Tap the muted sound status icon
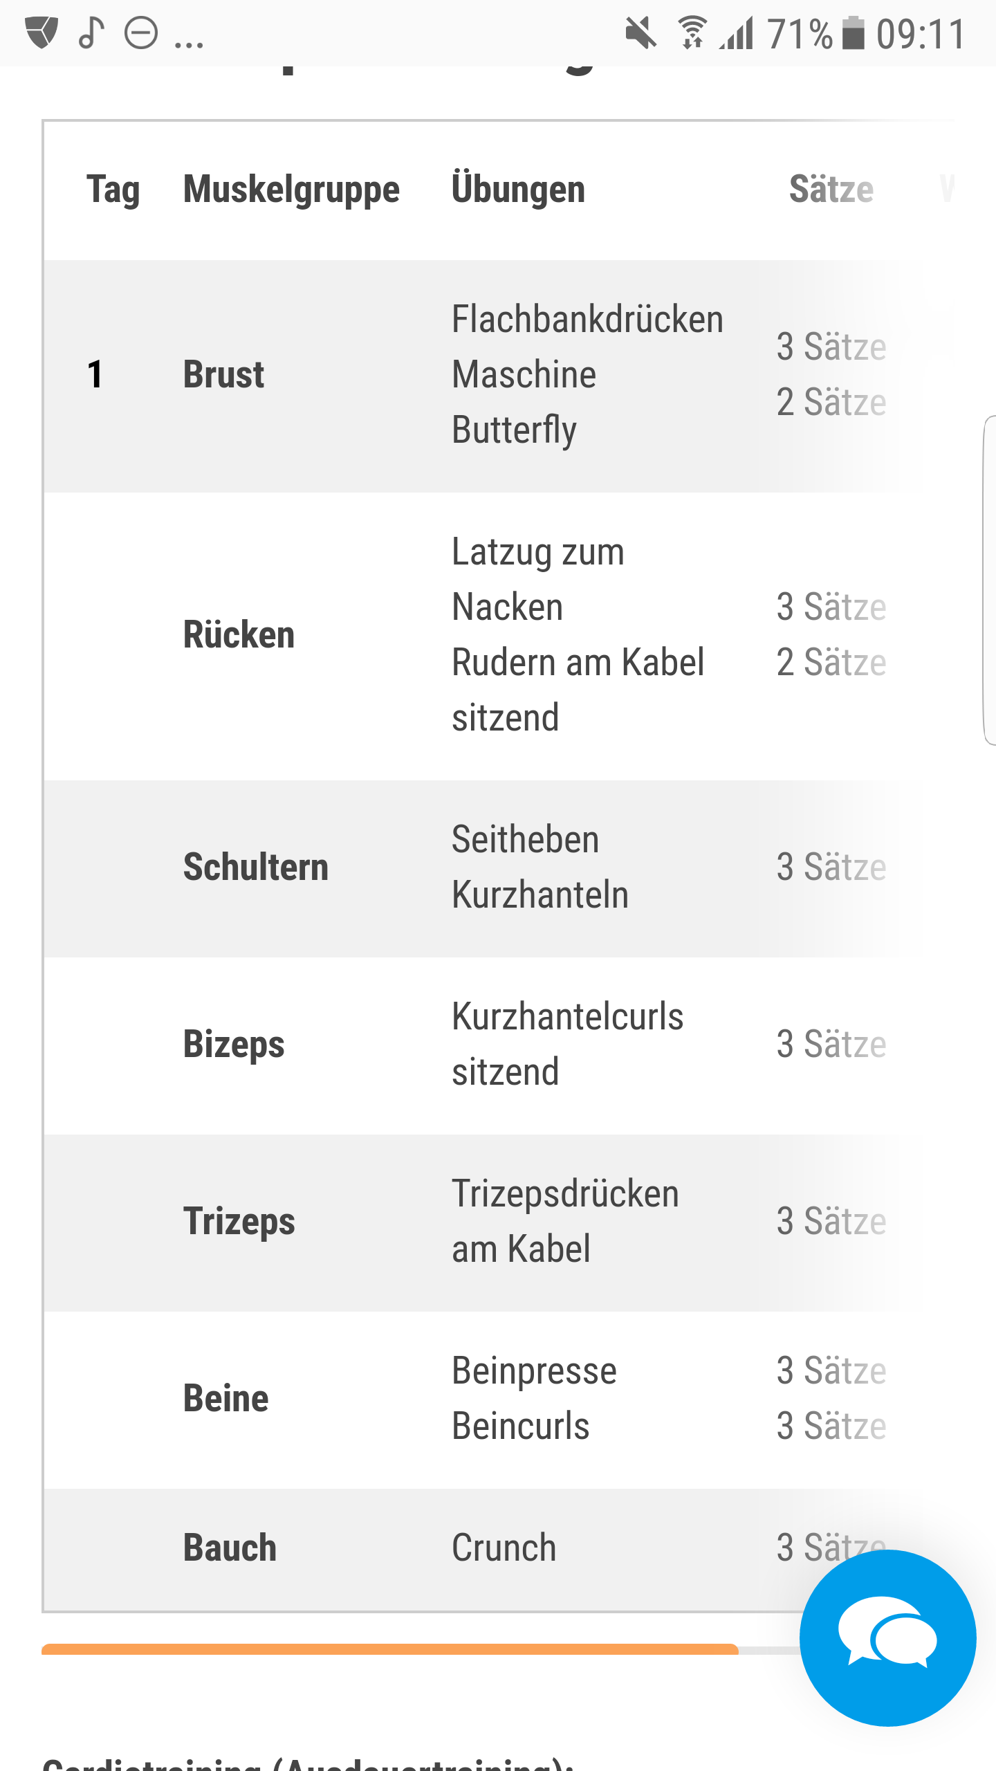Image resolution: width=996 pixels, height=1771 pixels. tap(640, 33)
